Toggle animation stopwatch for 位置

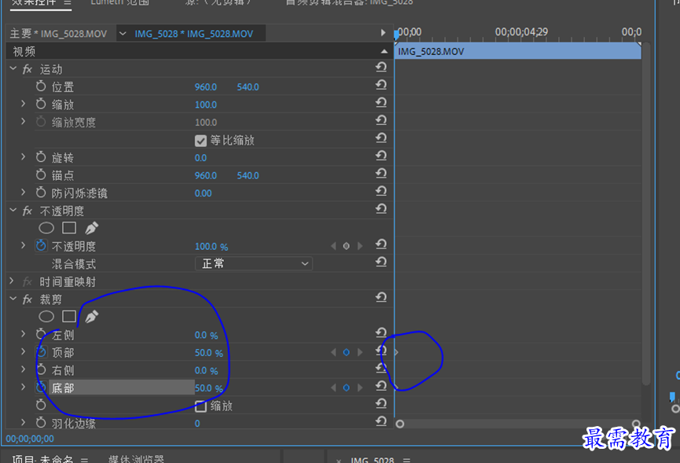(x=41, y=86)
